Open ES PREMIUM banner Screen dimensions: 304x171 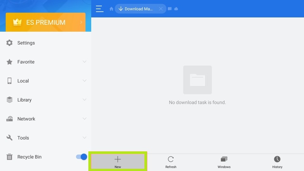click(46, 22)
